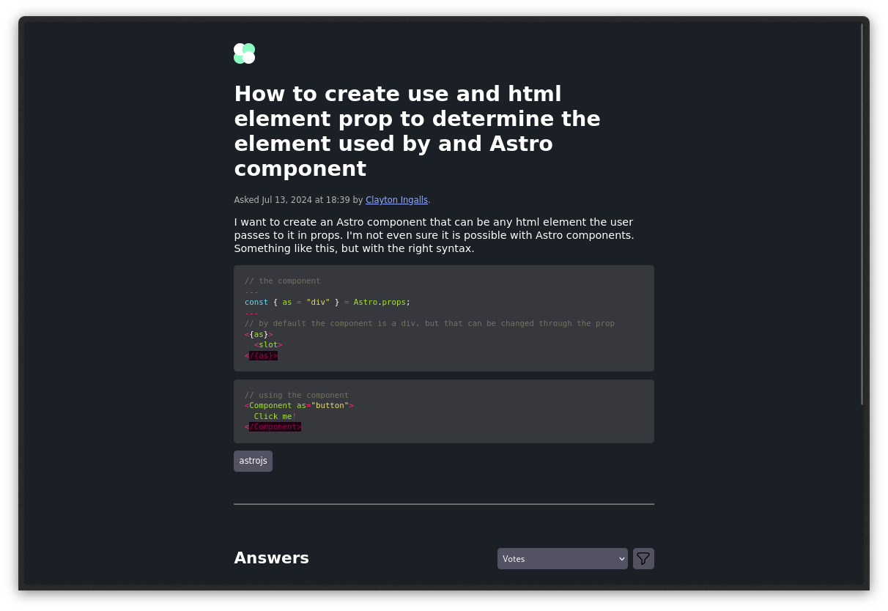Click the vertical page scrollbar
This screenshot has height=611, width=888.
pyautogui.click(x=862, y=214)
